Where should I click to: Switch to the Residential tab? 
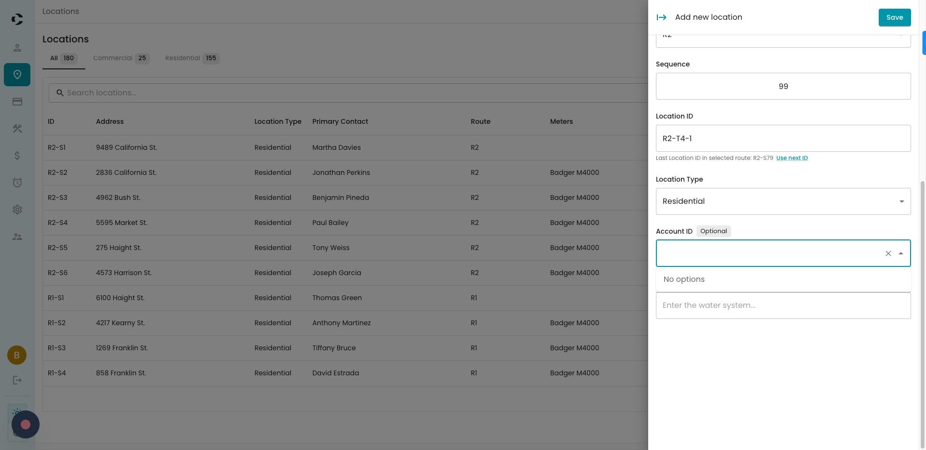[191, 58]
